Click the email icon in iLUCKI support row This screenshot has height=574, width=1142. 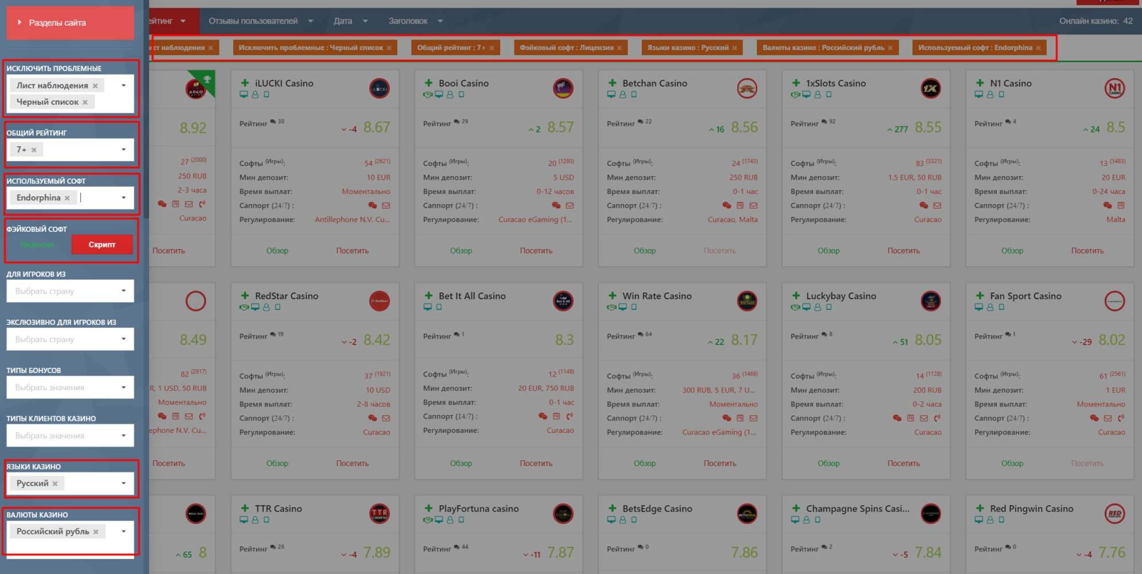tap(386, 205)
